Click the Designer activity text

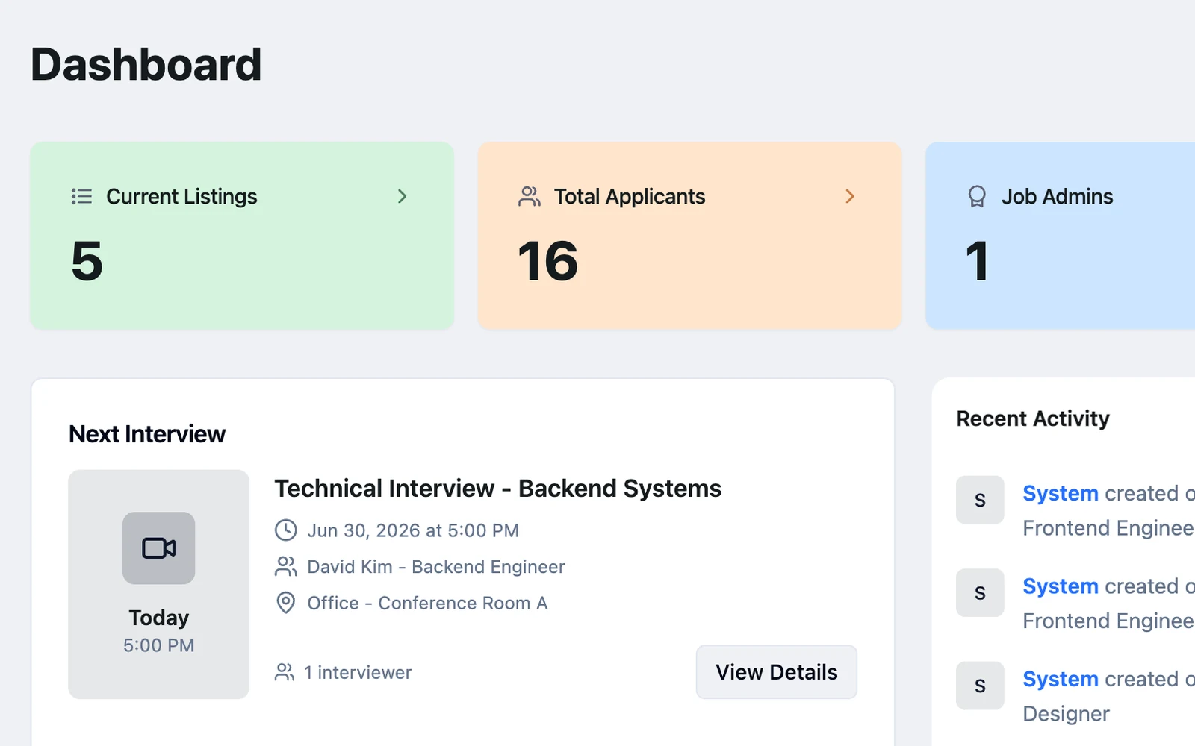click(1066, 714)
